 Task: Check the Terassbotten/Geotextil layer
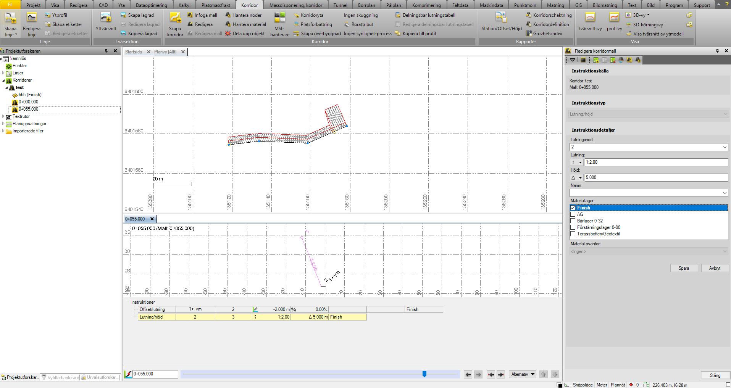point(573,234)
